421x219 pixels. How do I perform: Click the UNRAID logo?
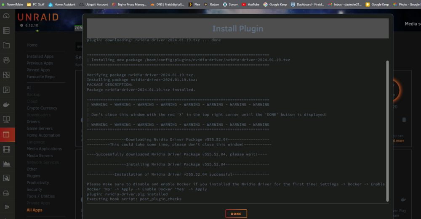[x=38, y=17]
